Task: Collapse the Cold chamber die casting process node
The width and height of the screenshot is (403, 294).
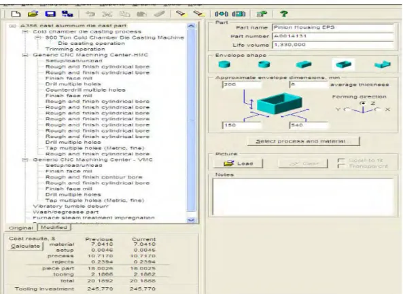Action: coord(25,32)
